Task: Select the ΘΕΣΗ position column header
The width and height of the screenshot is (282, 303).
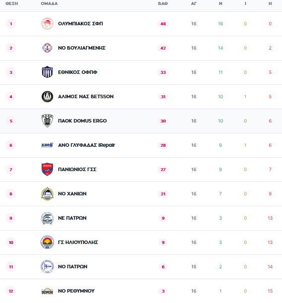Action: coord(11,3)
